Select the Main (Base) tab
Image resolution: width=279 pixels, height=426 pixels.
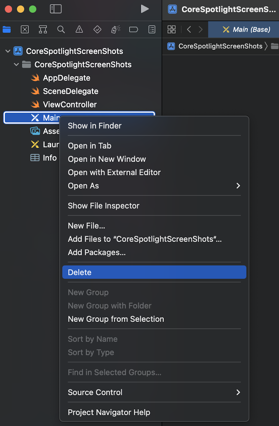pyautogui.click(x=244, y=29)
